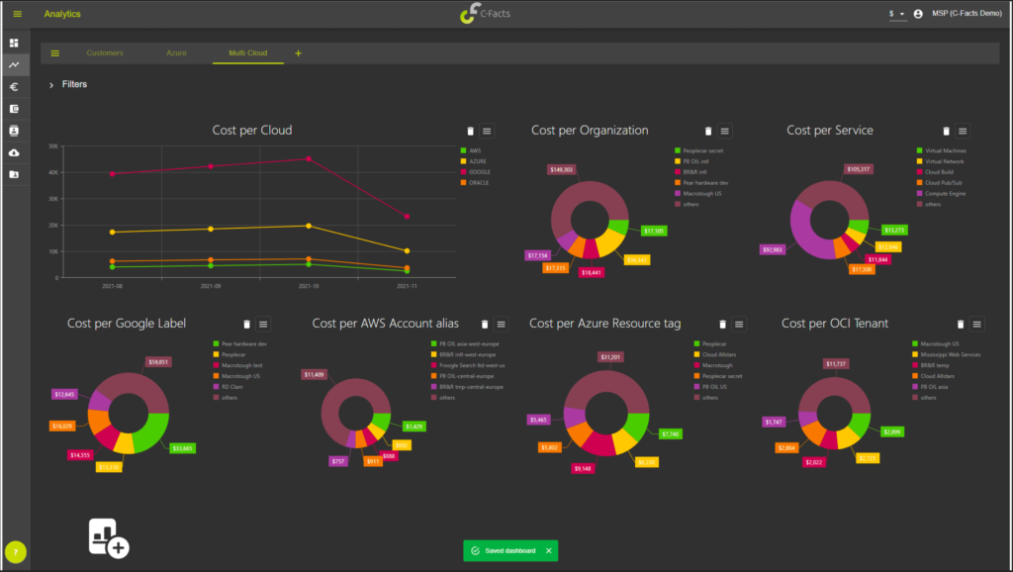
Task: Switch to the Azure tab
Action: click(176, 53)
